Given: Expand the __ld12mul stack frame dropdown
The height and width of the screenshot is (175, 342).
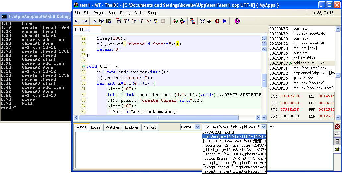Looking at the screenshot, I should (263, 127).
